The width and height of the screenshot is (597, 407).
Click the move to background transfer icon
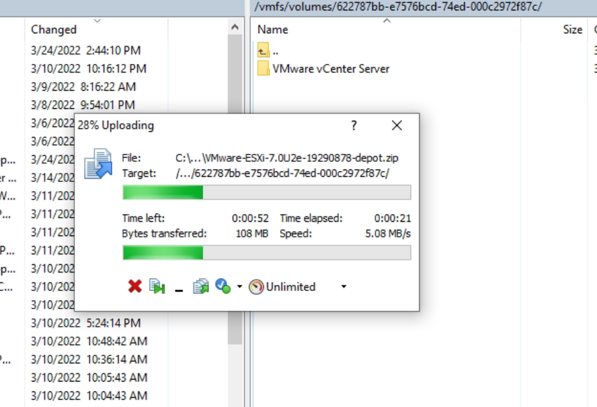(x=157, y=286)
